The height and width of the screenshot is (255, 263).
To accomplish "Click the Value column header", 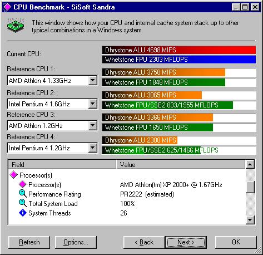I will point(181,164).
